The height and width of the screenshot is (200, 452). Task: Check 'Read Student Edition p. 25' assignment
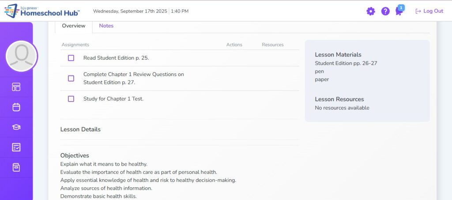pyautogui.click(x=71, y=58)
